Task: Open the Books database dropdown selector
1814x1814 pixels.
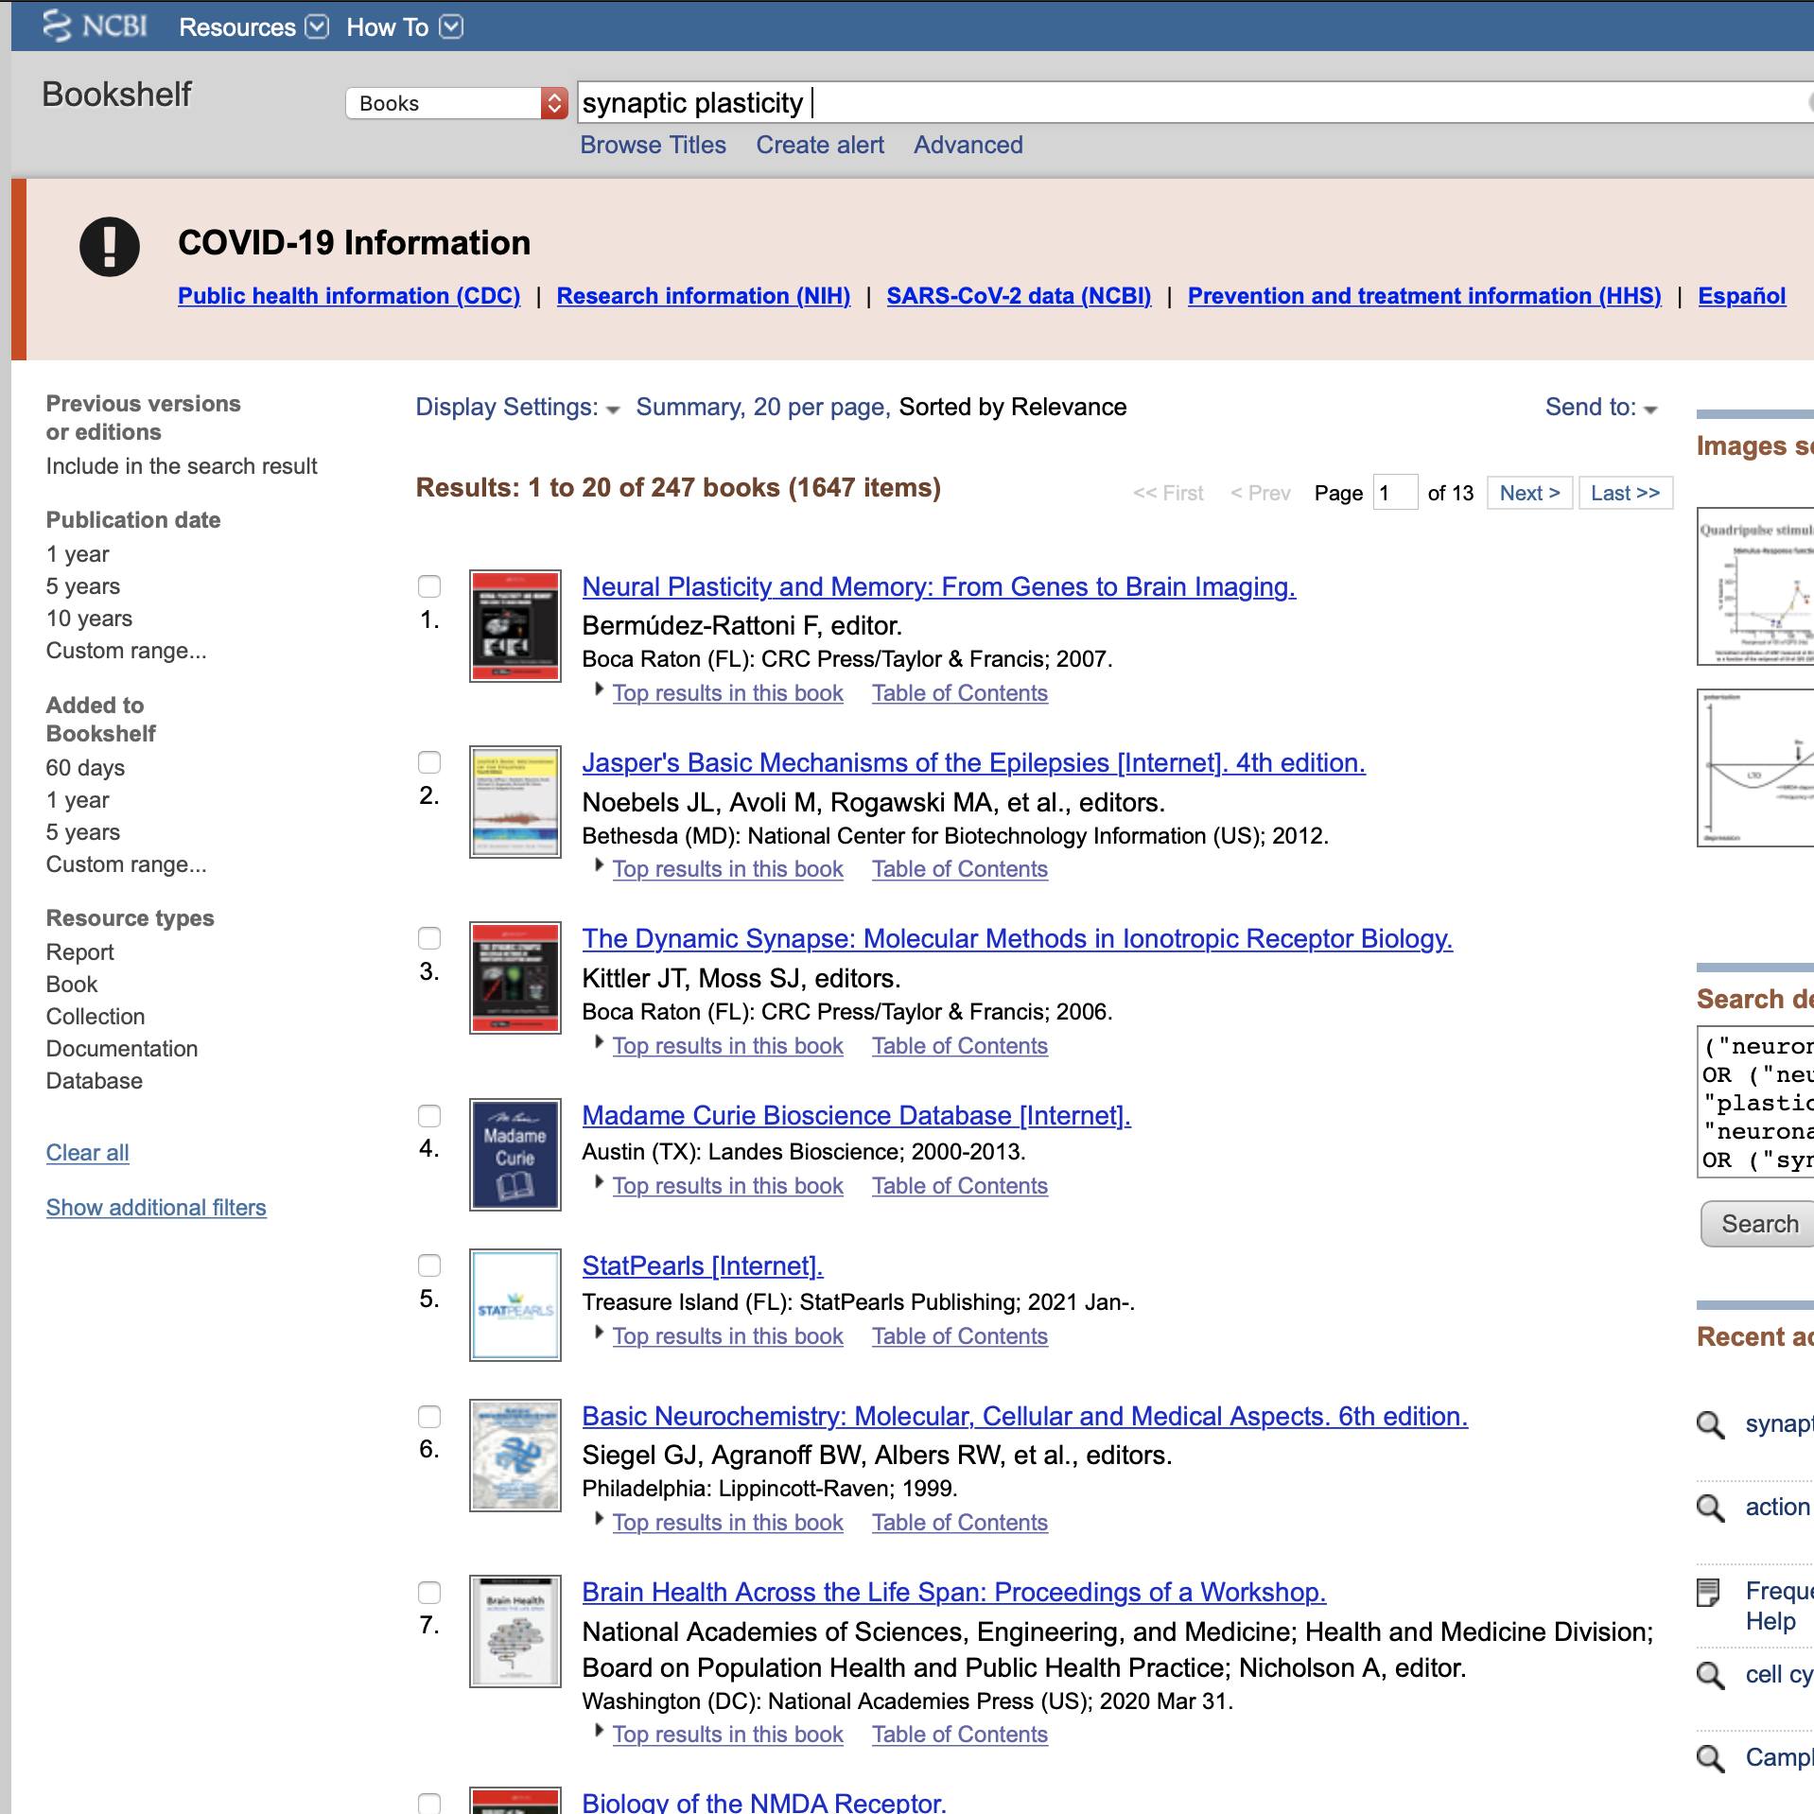Action: click(457, 103)
